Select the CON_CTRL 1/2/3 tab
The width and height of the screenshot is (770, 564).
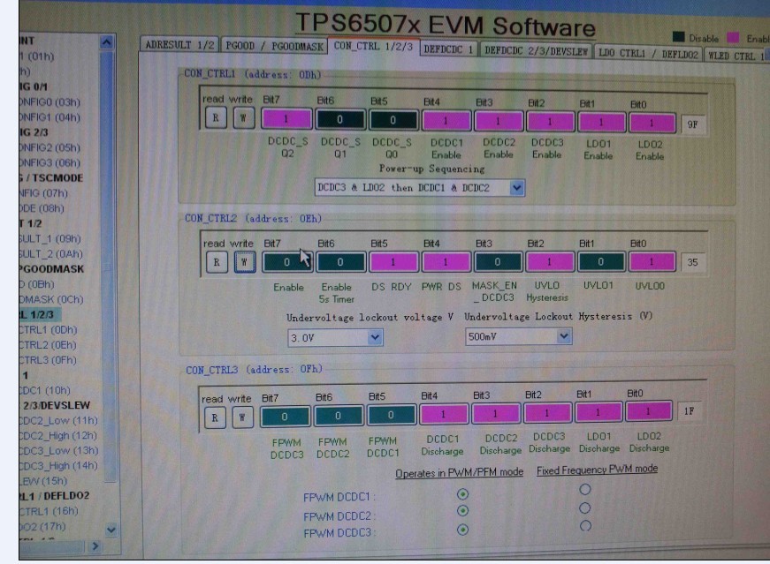(x=373, y=46)
